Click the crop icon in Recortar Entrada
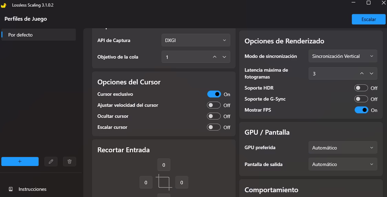The image size is (387, 197). pyautogui.click(x=164, y=183)
